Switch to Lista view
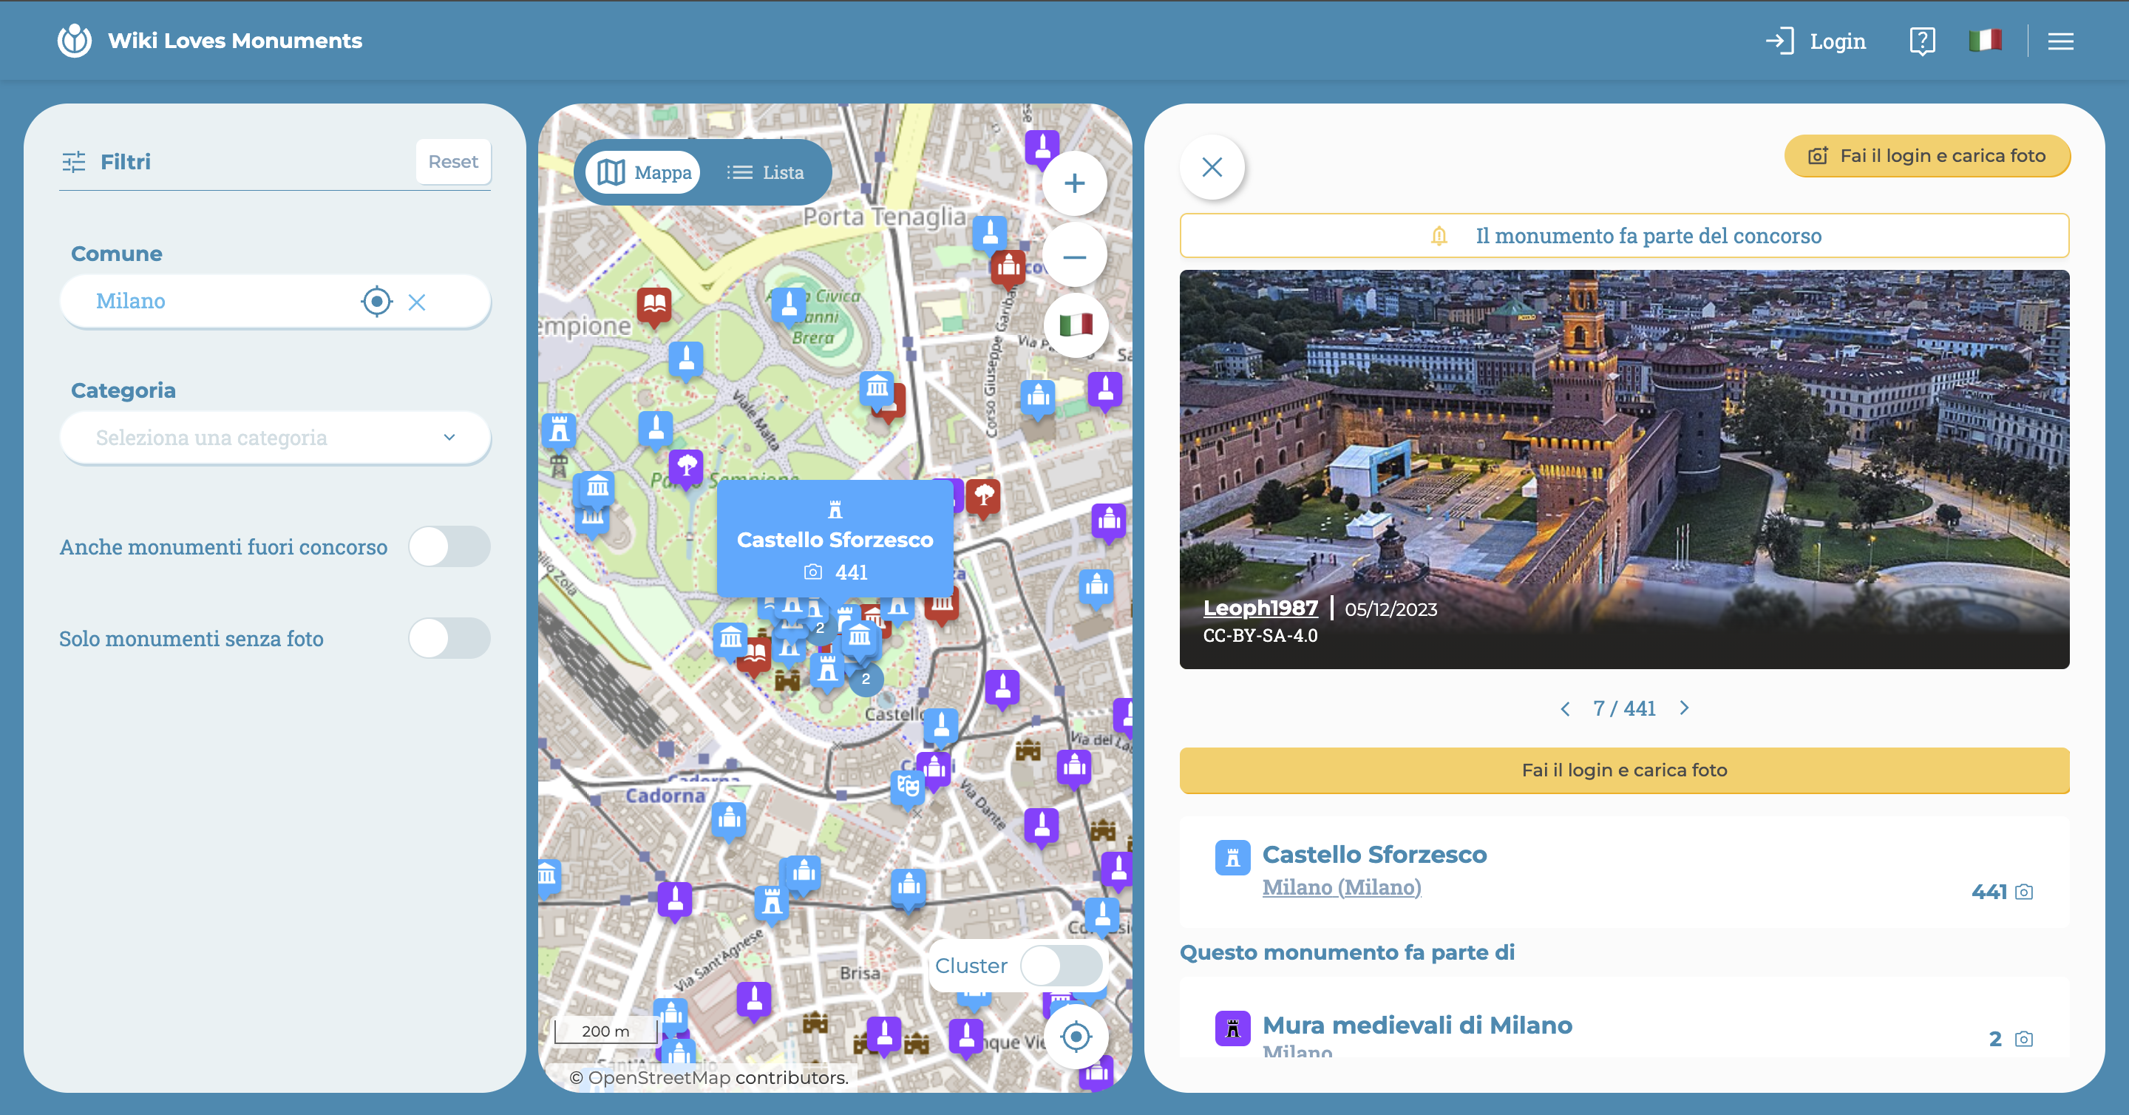 (765, 173)
